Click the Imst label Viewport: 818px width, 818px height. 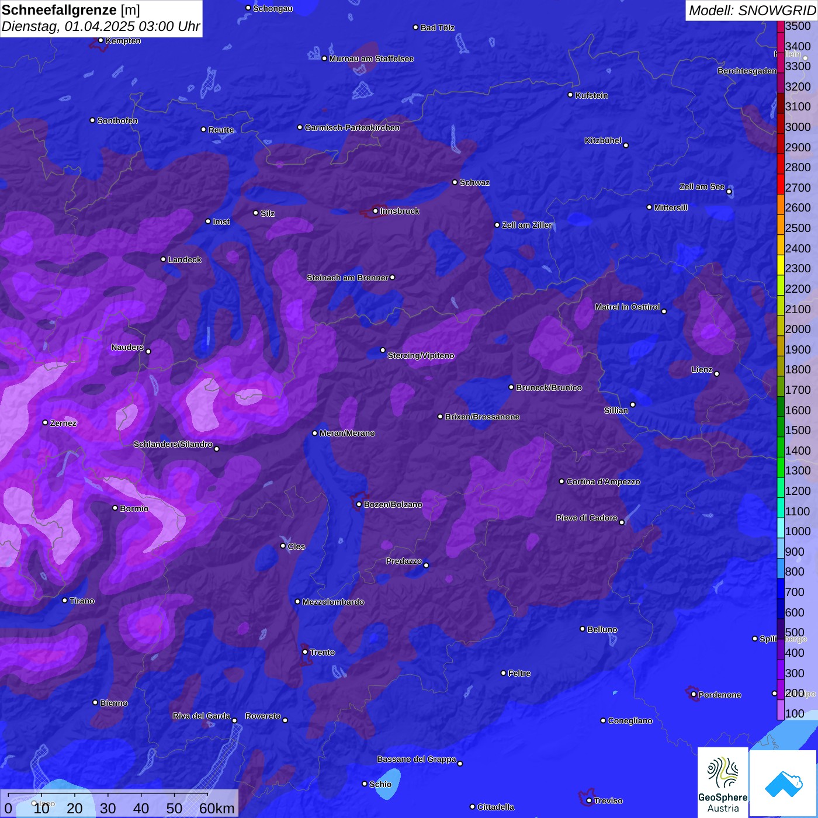coord(221,221)
